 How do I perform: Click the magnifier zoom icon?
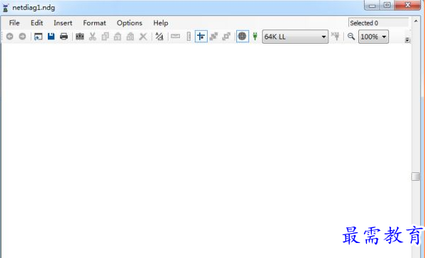[351, 36]
